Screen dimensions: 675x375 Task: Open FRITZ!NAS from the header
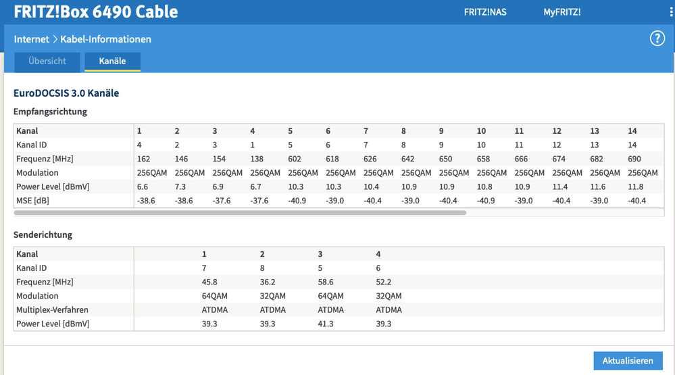pyautogui.click(x=485, y=12)
